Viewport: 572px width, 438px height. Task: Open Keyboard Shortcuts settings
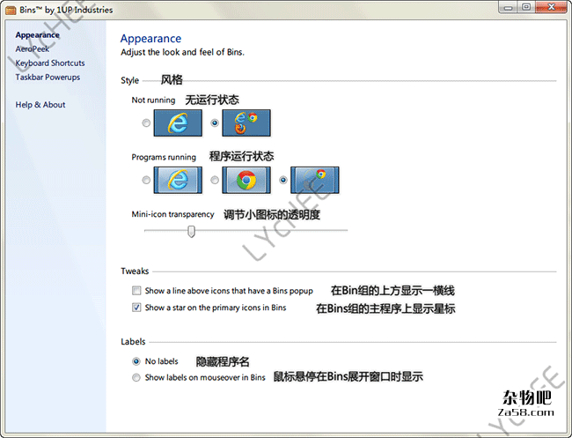[50, 63]
